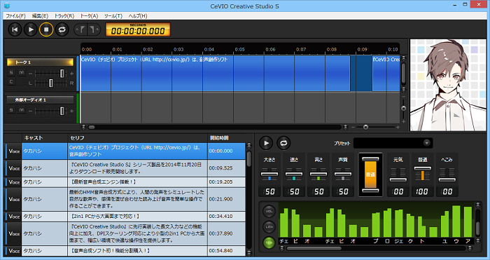Set the loop start marker flag
This screenshot has height=260, width=490.
82,29
